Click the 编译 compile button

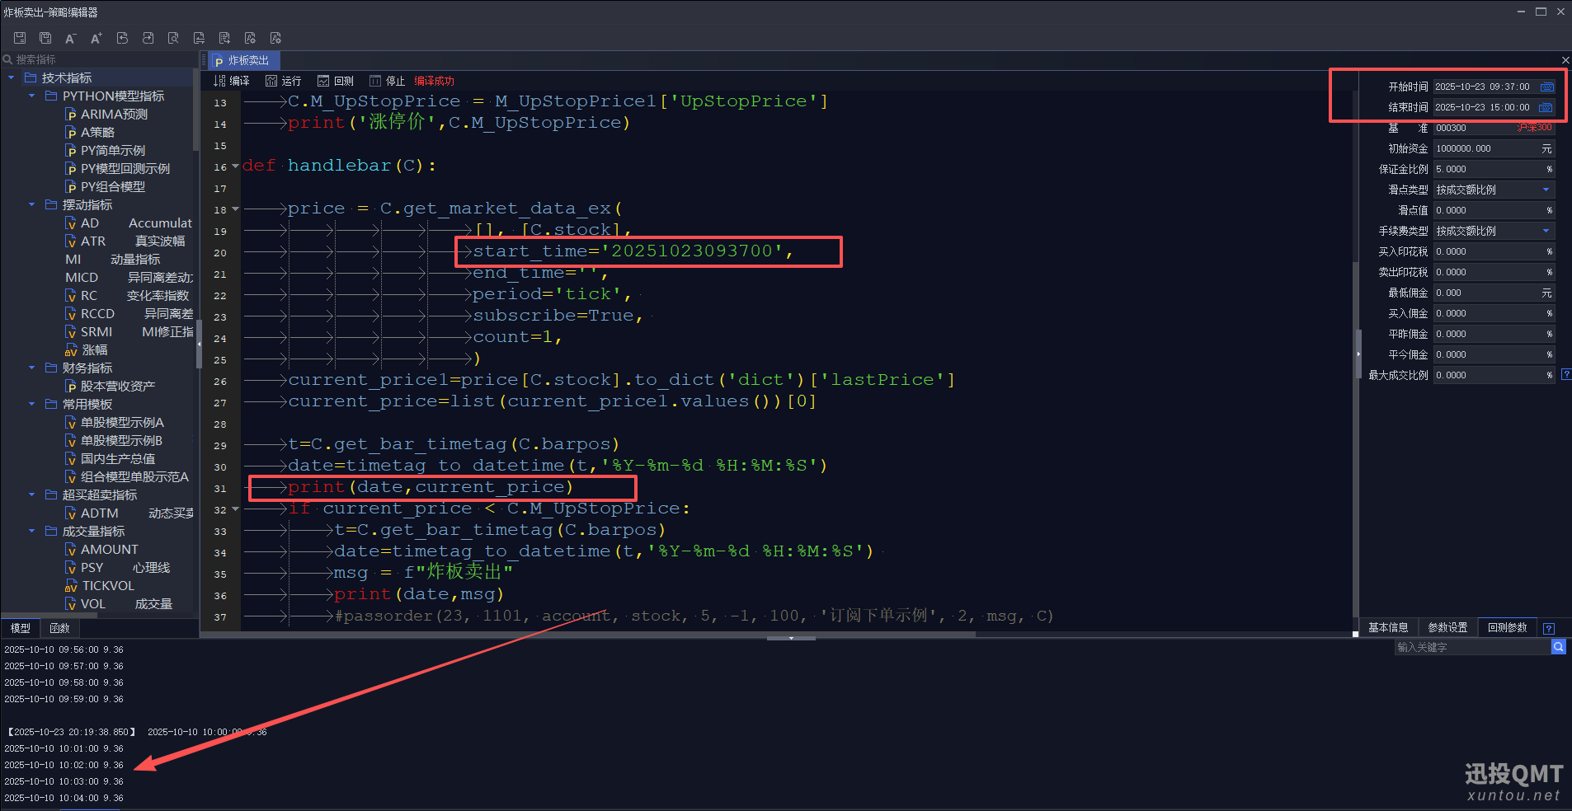tap(232, 81)
